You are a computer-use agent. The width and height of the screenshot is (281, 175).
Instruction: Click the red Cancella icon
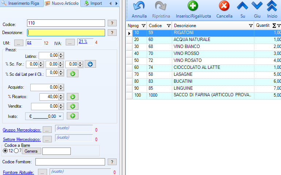(224, 6)
